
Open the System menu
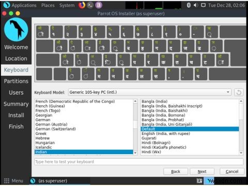click(x=67, y=5)
